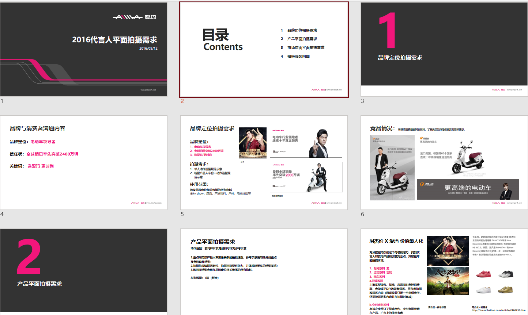The image size is (528, 315).
Task: Click contents entry 市场店面平面拍摄需求 on slide 2
Action: [306, 47]
